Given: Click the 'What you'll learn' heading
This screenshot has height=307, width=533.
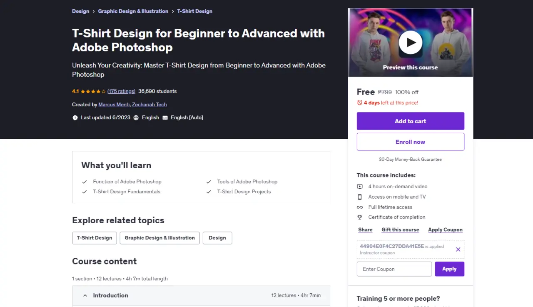Looking at the screenshot, I should pos(116,165).
